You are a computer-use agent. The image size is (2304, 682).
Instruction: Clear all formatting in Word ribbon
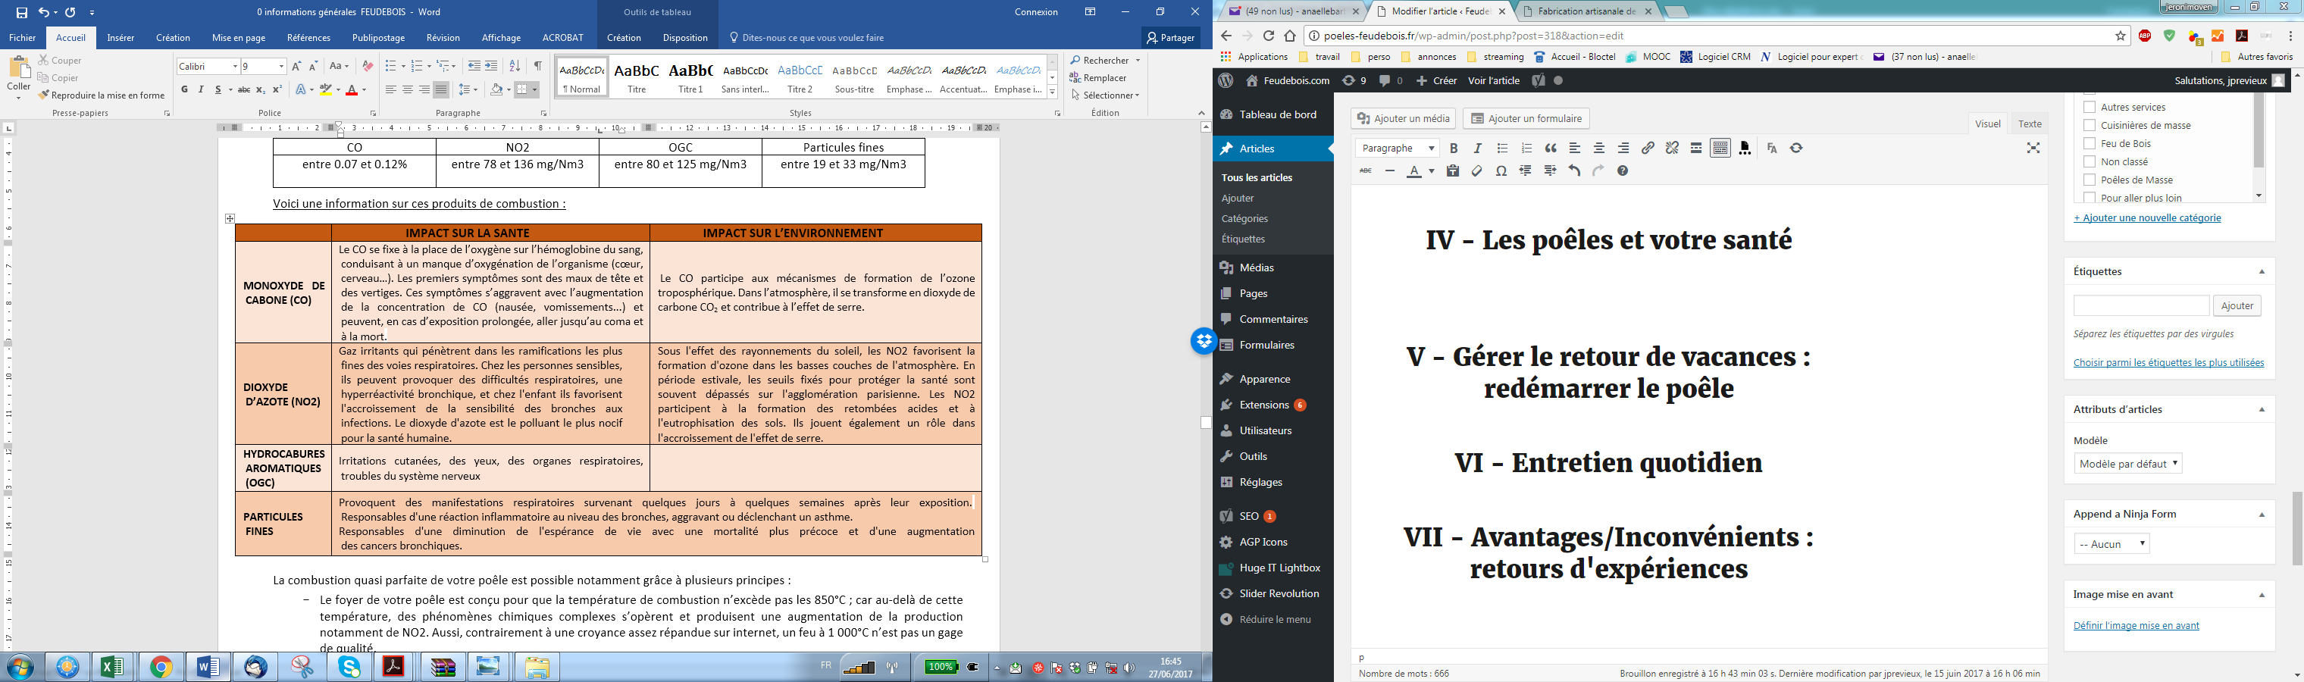click(367, 66)
